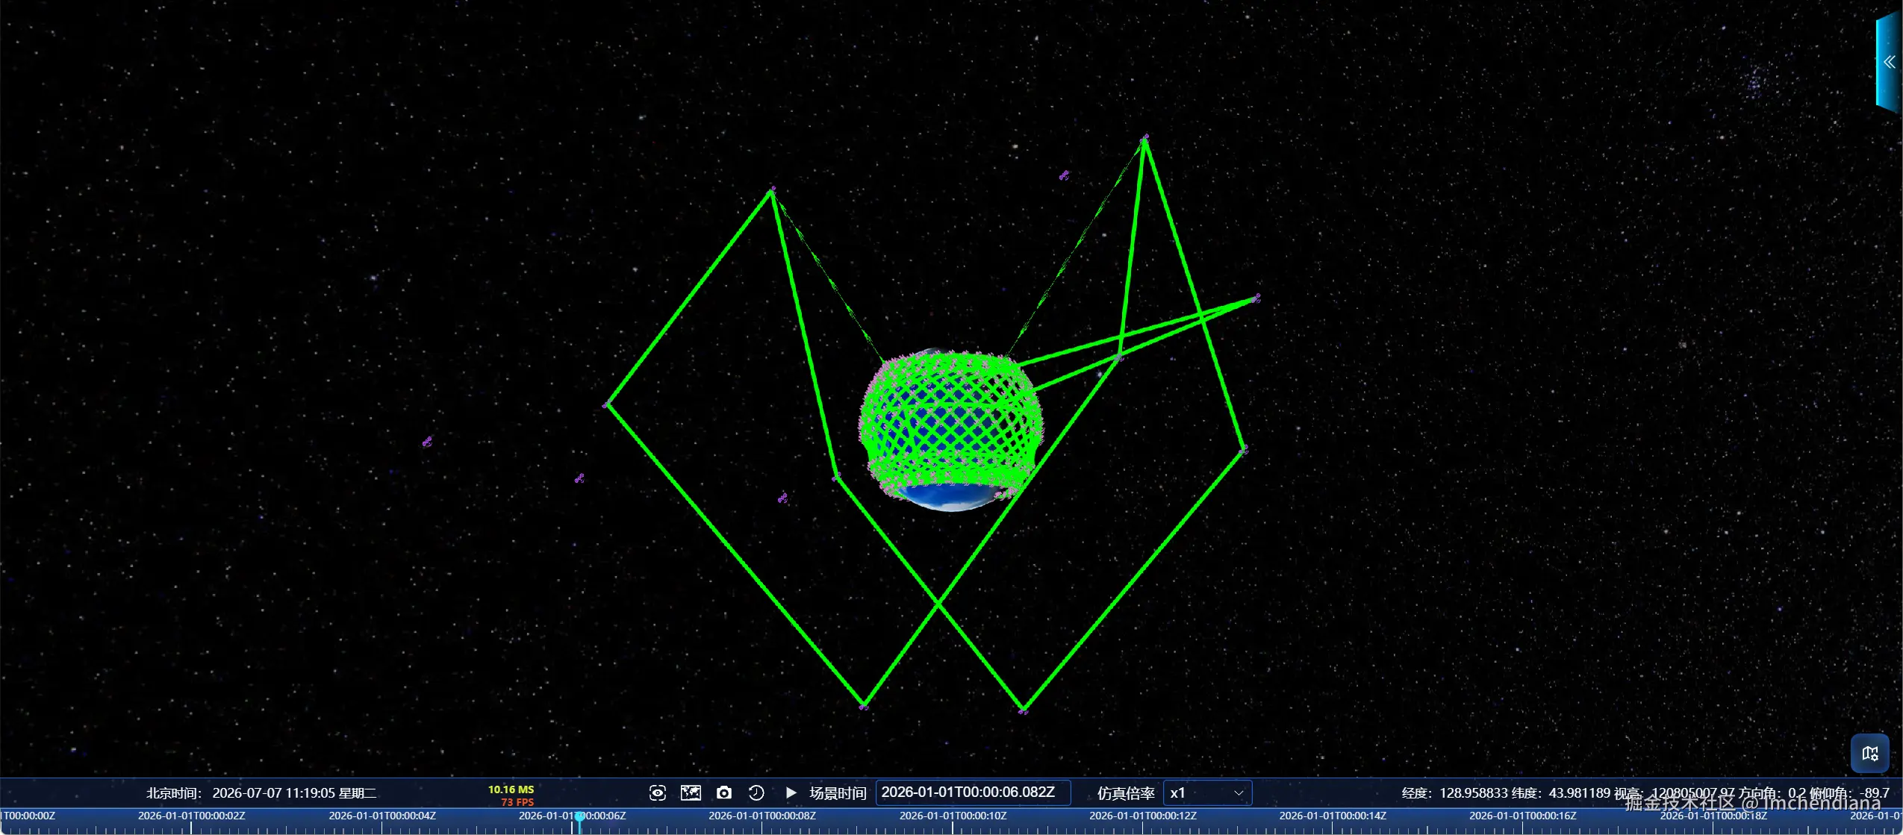The height and width of the screenshot is (835, 1903).
Task: Switch to the 2D world map view
Action: tap(691, 792)
